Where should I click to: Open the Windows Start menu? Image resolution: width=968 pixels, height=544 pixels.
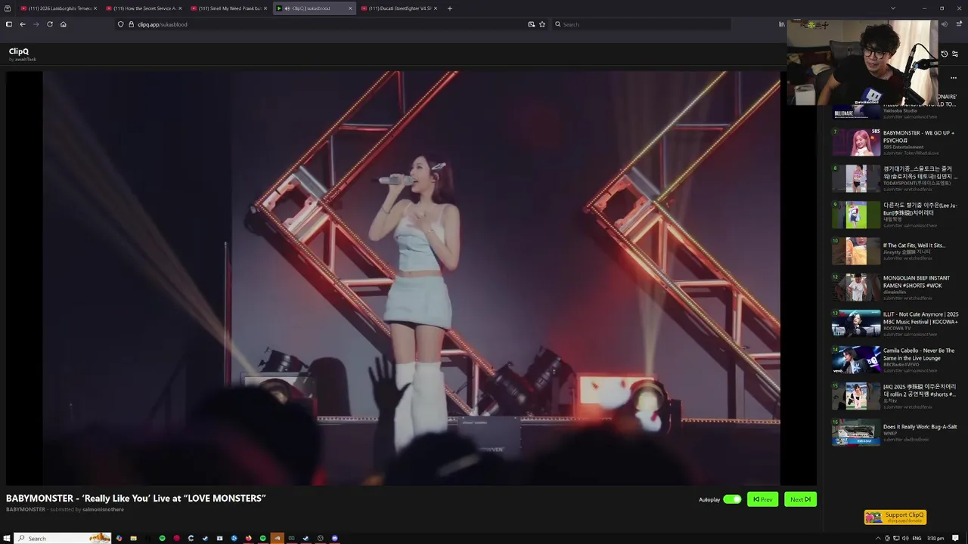point(7,538)
